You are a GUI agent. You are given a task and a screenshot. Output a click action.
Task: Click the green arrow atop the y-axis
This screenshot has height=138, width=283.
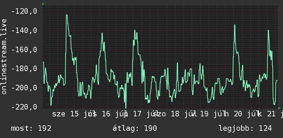coord(43,4)
